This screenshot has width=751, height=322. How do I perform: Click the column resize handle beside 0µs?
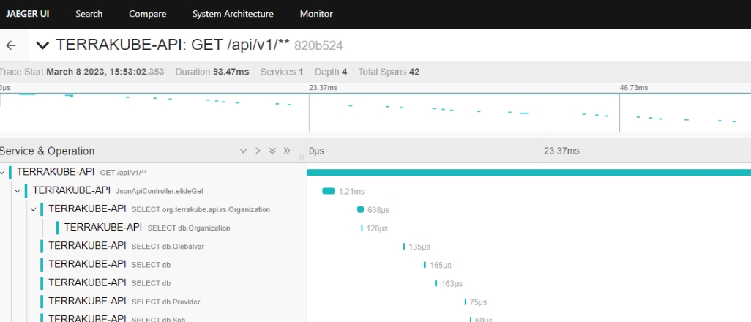tap(302, 157)
